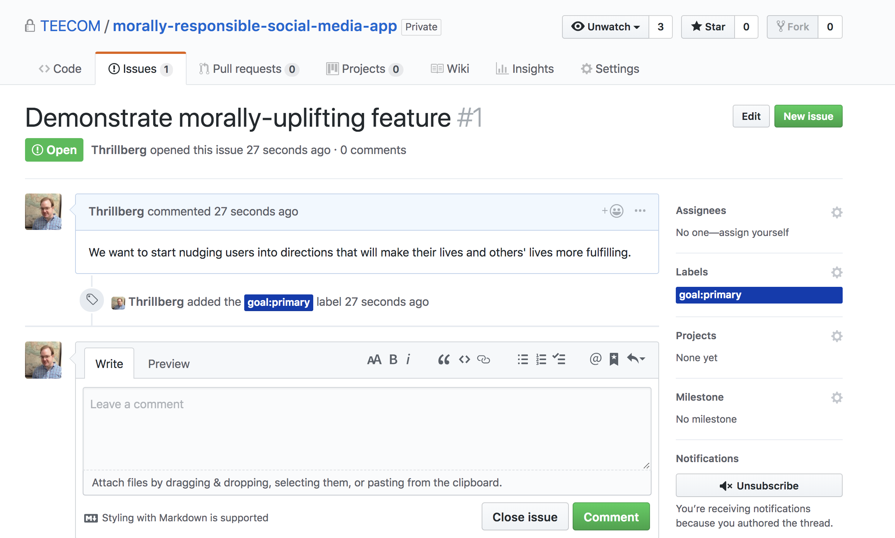
Task: Click the goal:primary label in sidebar
Action: pyautogui.click(x=759, y=295)
